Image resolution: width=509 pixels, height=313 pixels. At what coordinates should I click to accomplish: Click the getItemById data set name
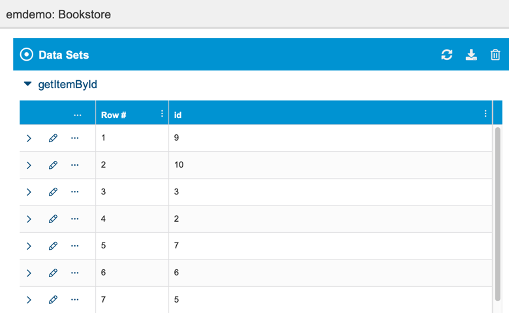point(67,84)
